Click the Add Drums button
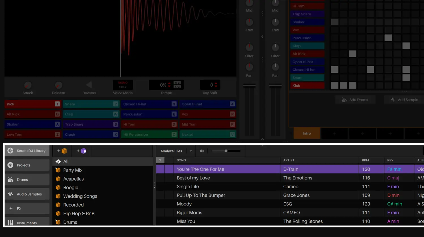The height and width of the screenshot is (237, 424). click(x=355, y=100)
